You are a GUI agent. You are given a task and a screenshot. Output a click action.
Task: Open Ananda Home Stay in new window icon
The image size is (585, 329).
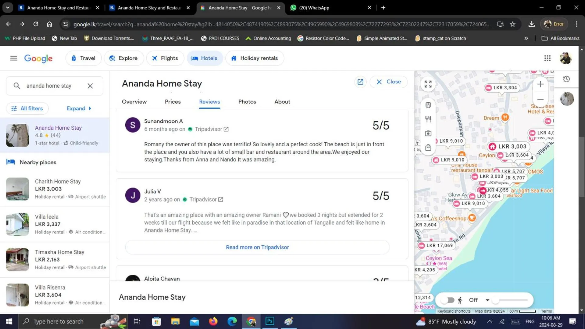point(360,82)
